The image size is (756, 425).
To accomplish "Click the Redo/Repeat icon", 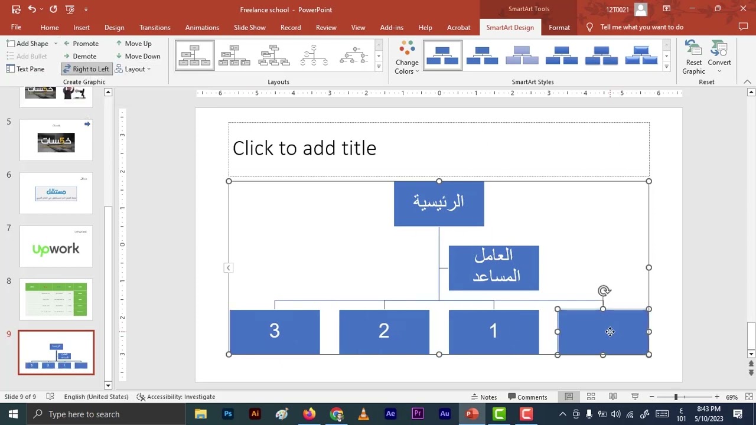I will (53, 9).
